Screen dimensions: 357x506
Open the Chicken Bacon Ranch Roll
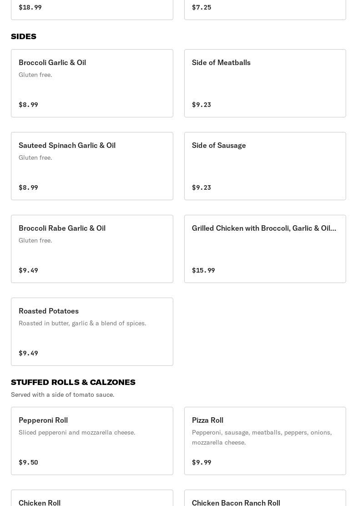265,499
